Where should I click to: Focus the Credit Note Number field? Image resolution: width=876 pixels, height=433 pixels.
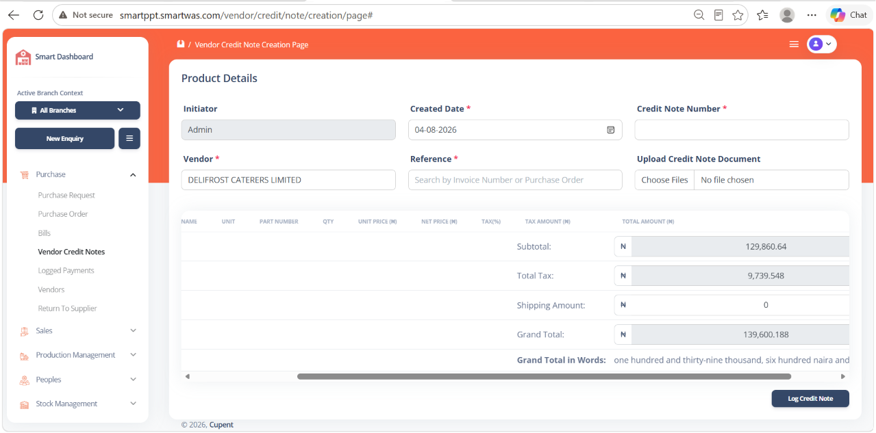point(742,130)
